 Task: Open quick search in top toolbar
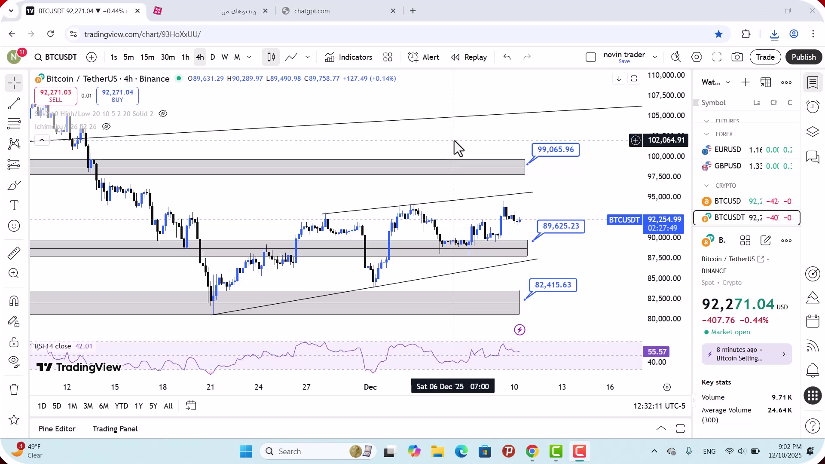[x=676, y=57]
